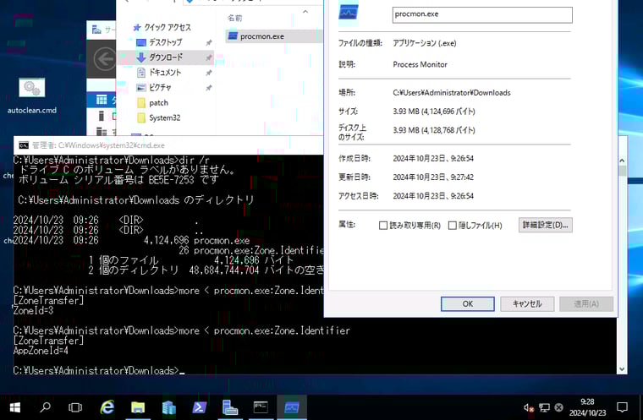Viewport: 643px width, 420px height.
Task: Click muted volume tray icon
Action: (529, 407)
